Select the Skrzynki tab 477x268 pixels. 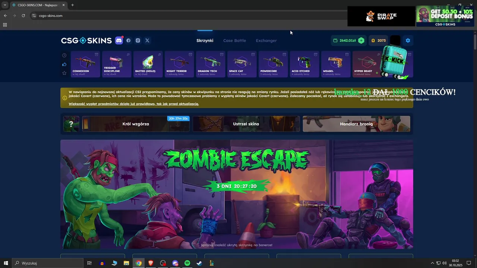click(x=205, y=41)
